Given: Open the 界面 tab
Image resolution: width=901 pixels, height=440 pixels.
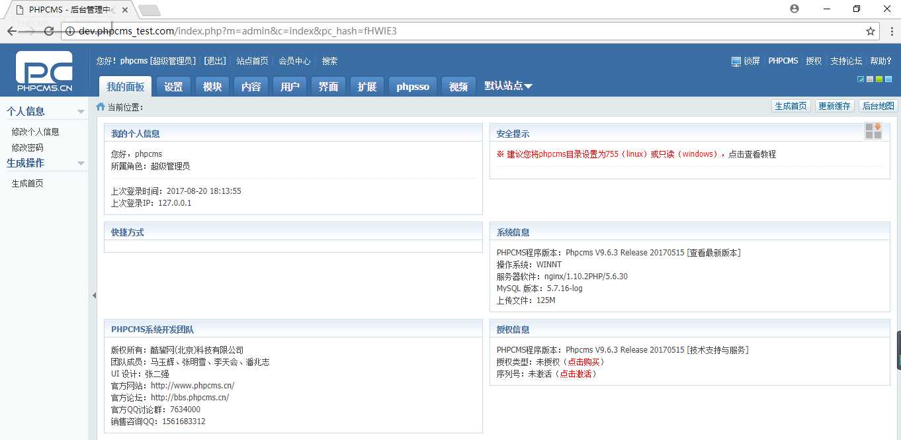Looking at the screenshot, I should click(x=328, y=87).
